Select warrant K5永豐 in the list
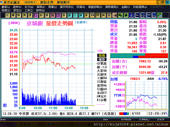This screenshot has width=170, height=127. point(102,100)
